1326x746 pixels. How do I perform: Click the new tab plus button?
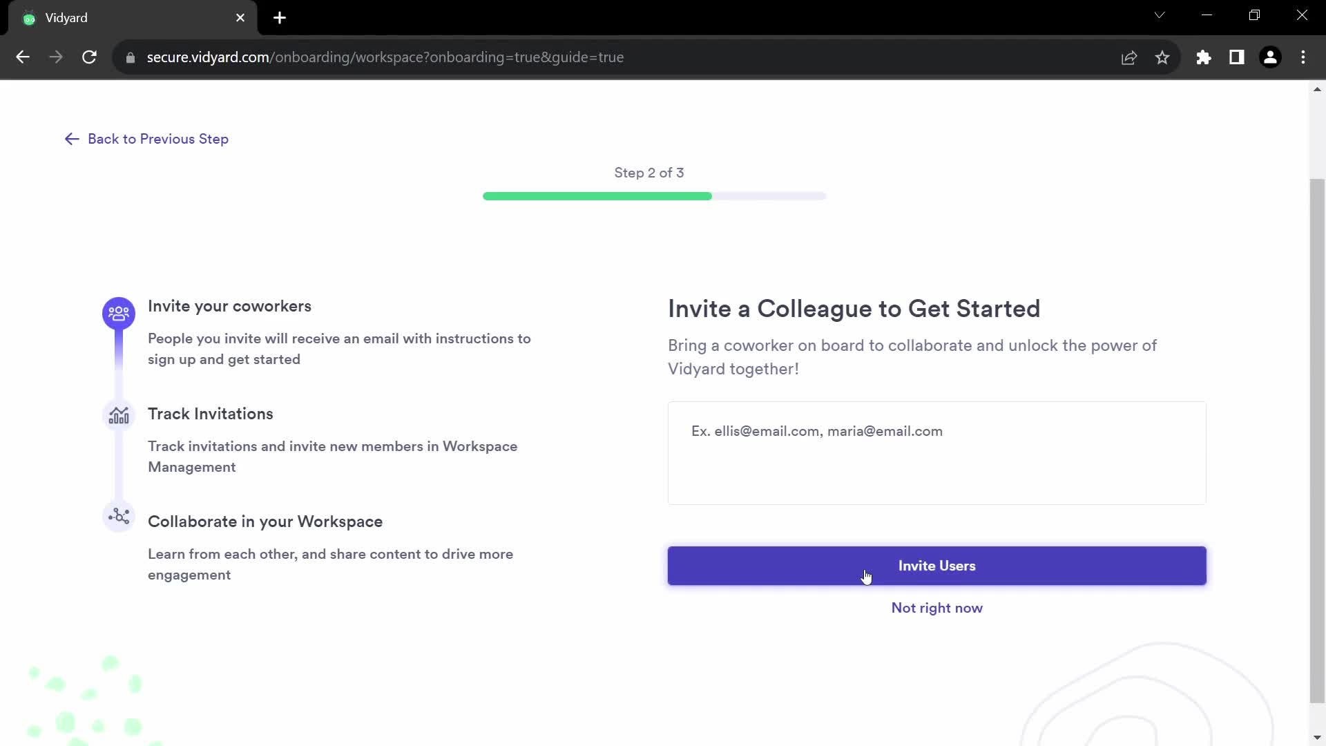pyautogui.click(x=280, y=17)
